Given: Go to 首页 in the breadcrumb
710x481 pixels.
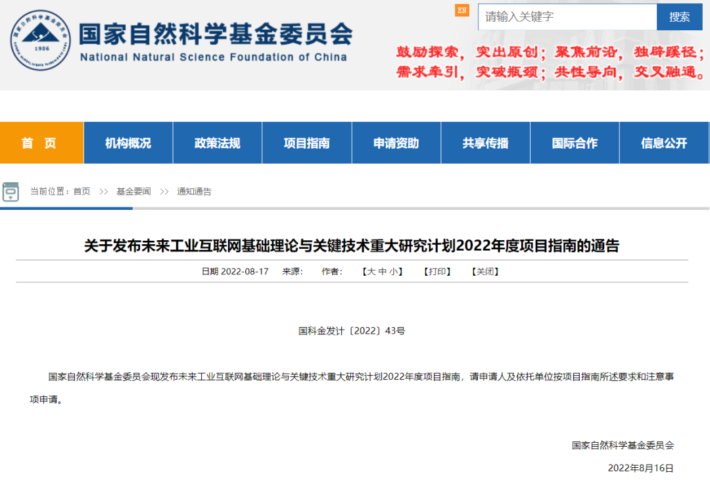Looking at the screenshot, I should coord(82,191).
